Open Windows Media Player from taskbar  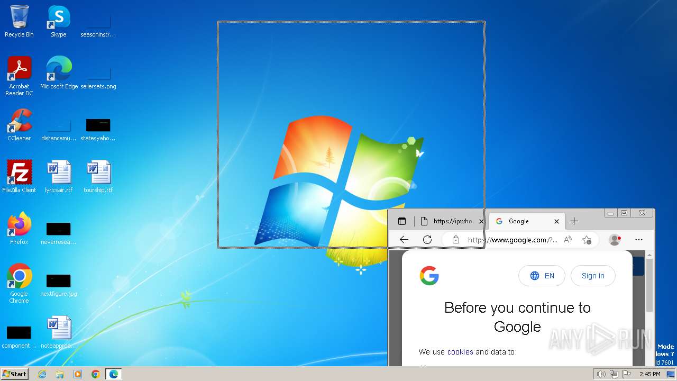pyautogui.click(x=78, y=374)
